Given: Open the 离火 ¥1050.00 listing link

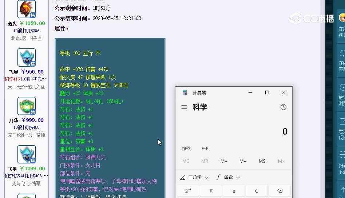Looking at the screenshot, I should pos(26,24).
